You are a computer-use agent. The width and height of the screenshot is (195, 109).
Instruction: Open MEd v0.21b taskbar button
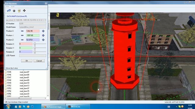(78, 107)
